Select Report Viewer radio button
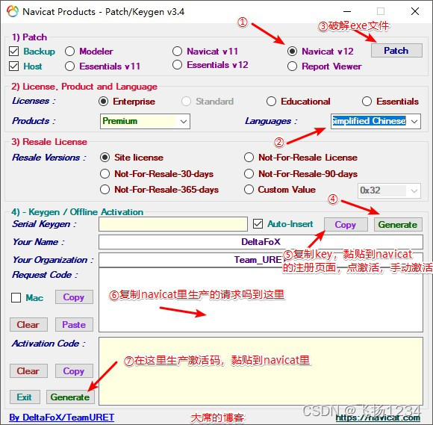Image resolution: width=433 pixels, height=425 pixels. [292, 66]
